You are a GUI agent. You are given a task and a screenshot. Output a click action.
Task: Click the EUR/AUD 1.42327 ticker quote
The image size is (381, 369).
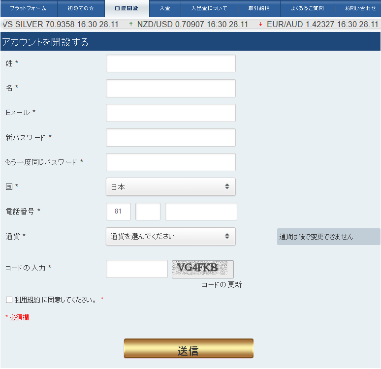(322, 24)
